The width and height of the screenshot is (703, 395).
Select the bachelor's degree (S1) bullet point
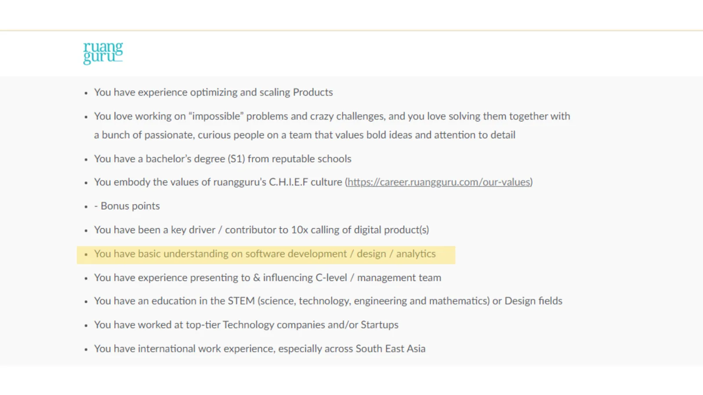[x=222, y=158]
